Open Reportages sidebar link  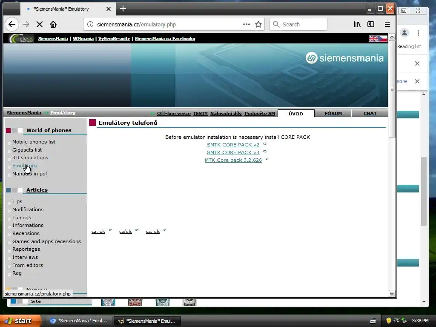click(x=26, y=249)
